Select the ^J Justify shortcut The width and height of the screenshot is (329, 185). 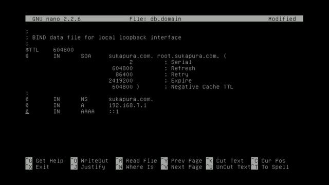[x=88, y=167]
